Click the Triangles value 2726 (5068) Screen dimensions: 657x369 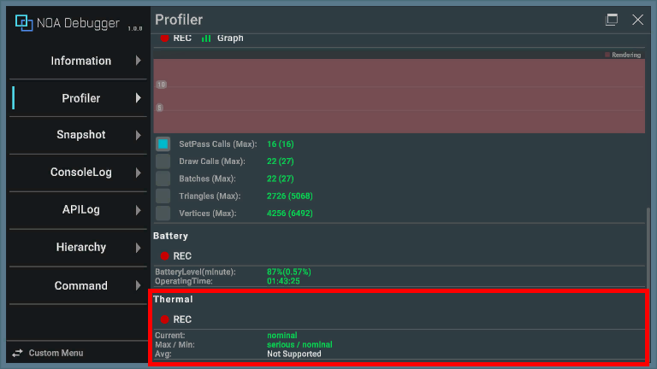(x=289, y=196)
